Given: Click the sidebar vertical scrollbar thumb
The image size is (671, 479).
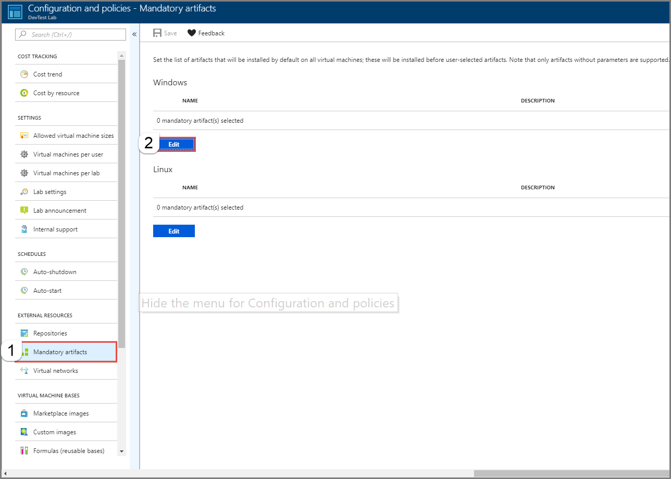Looking at the screenshot, I should point(122,203).
